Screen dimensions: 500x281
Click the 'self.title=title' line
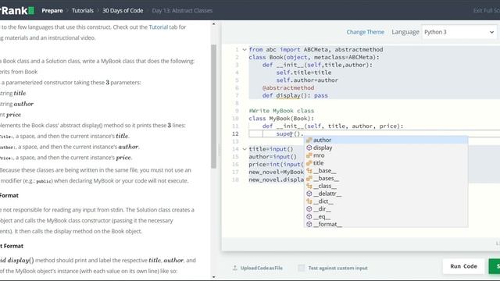click(x=304, y=73)
